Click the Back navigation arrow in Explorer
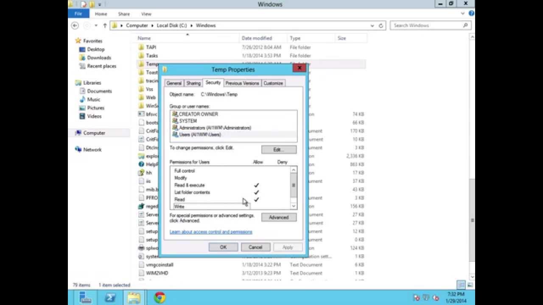Viewport: 543px width, 305px height. 75,25
